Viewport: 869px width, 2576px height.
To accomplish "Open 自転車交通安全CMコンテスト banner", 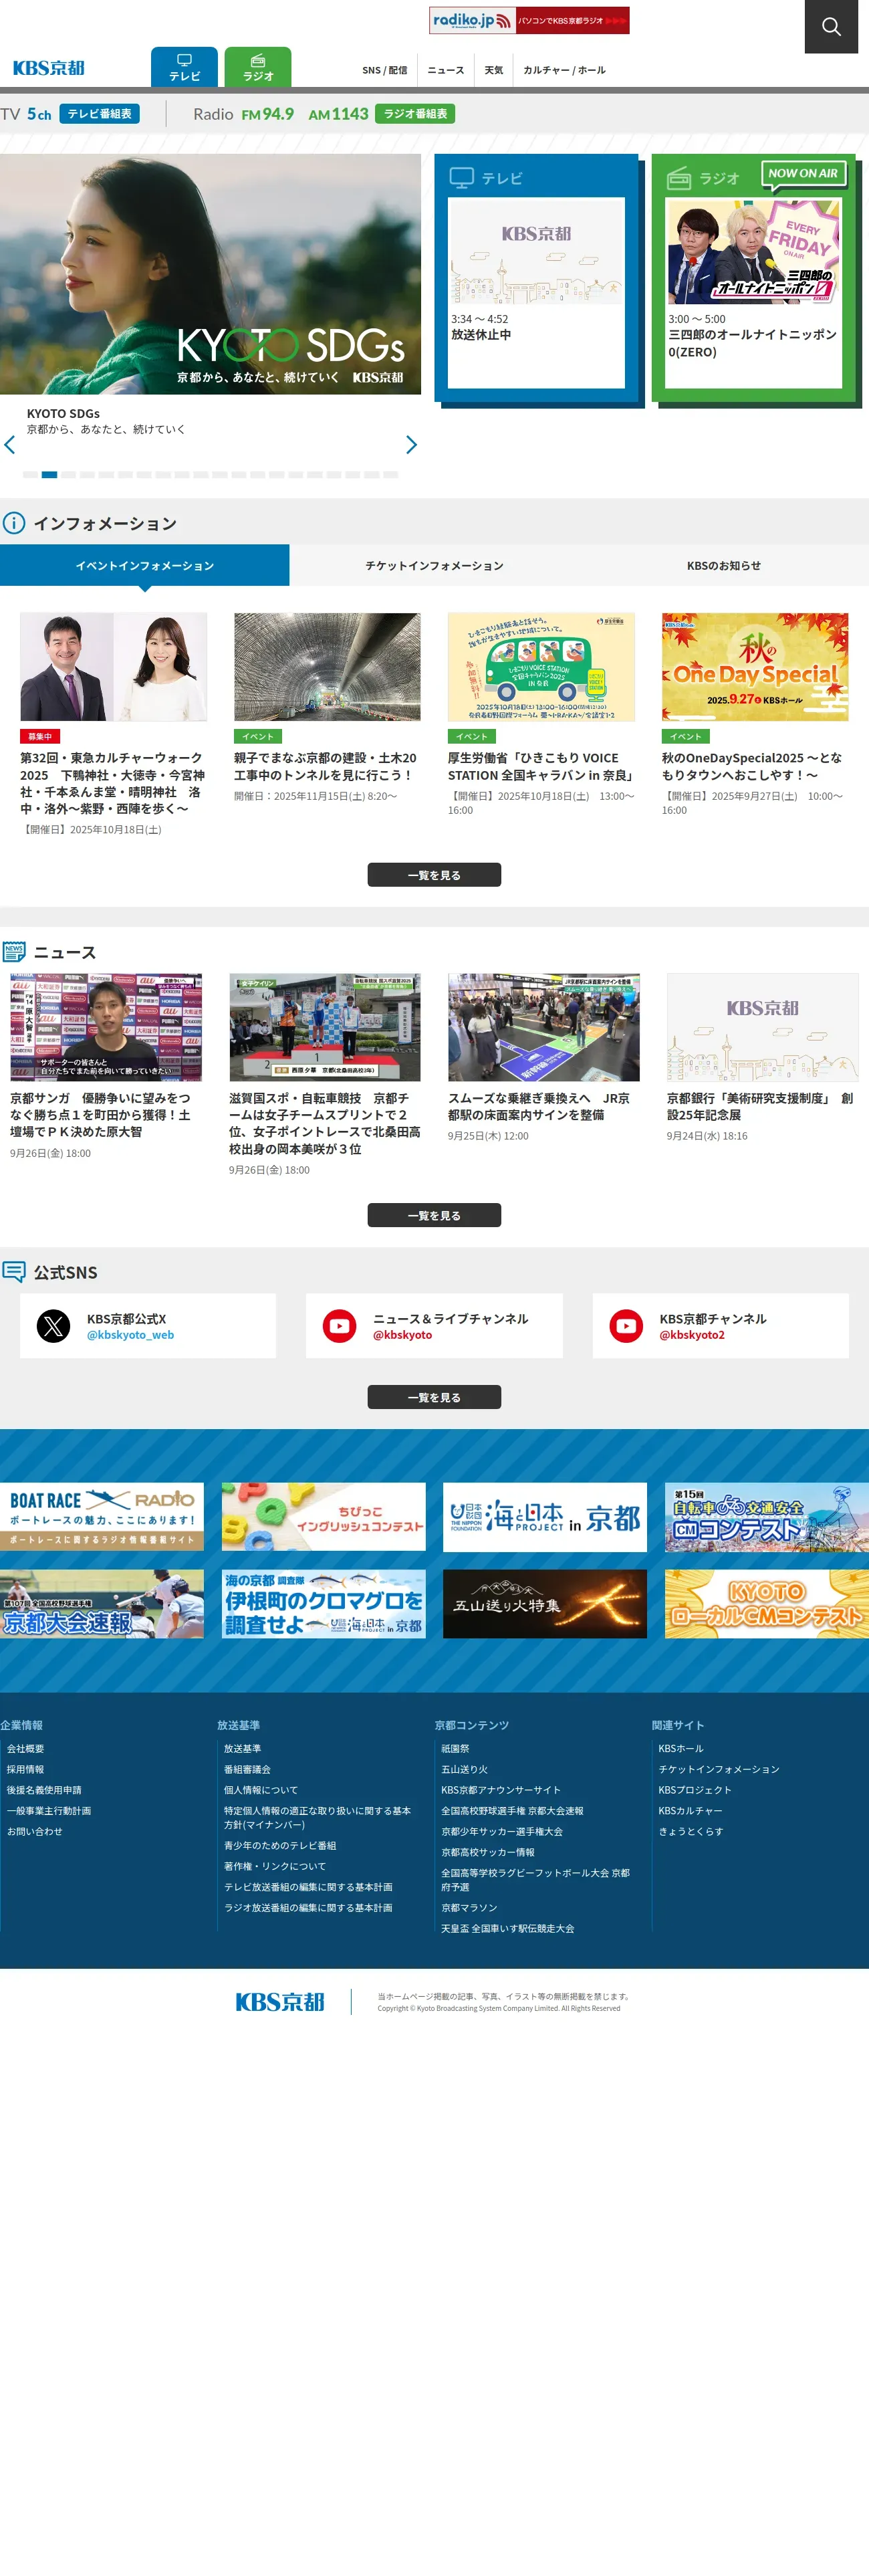I will coord(767,1517).
